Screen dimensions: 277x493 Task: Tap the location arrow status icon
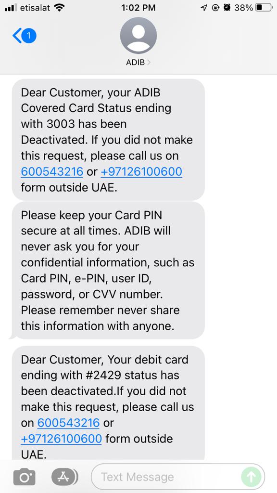point(204,8)
